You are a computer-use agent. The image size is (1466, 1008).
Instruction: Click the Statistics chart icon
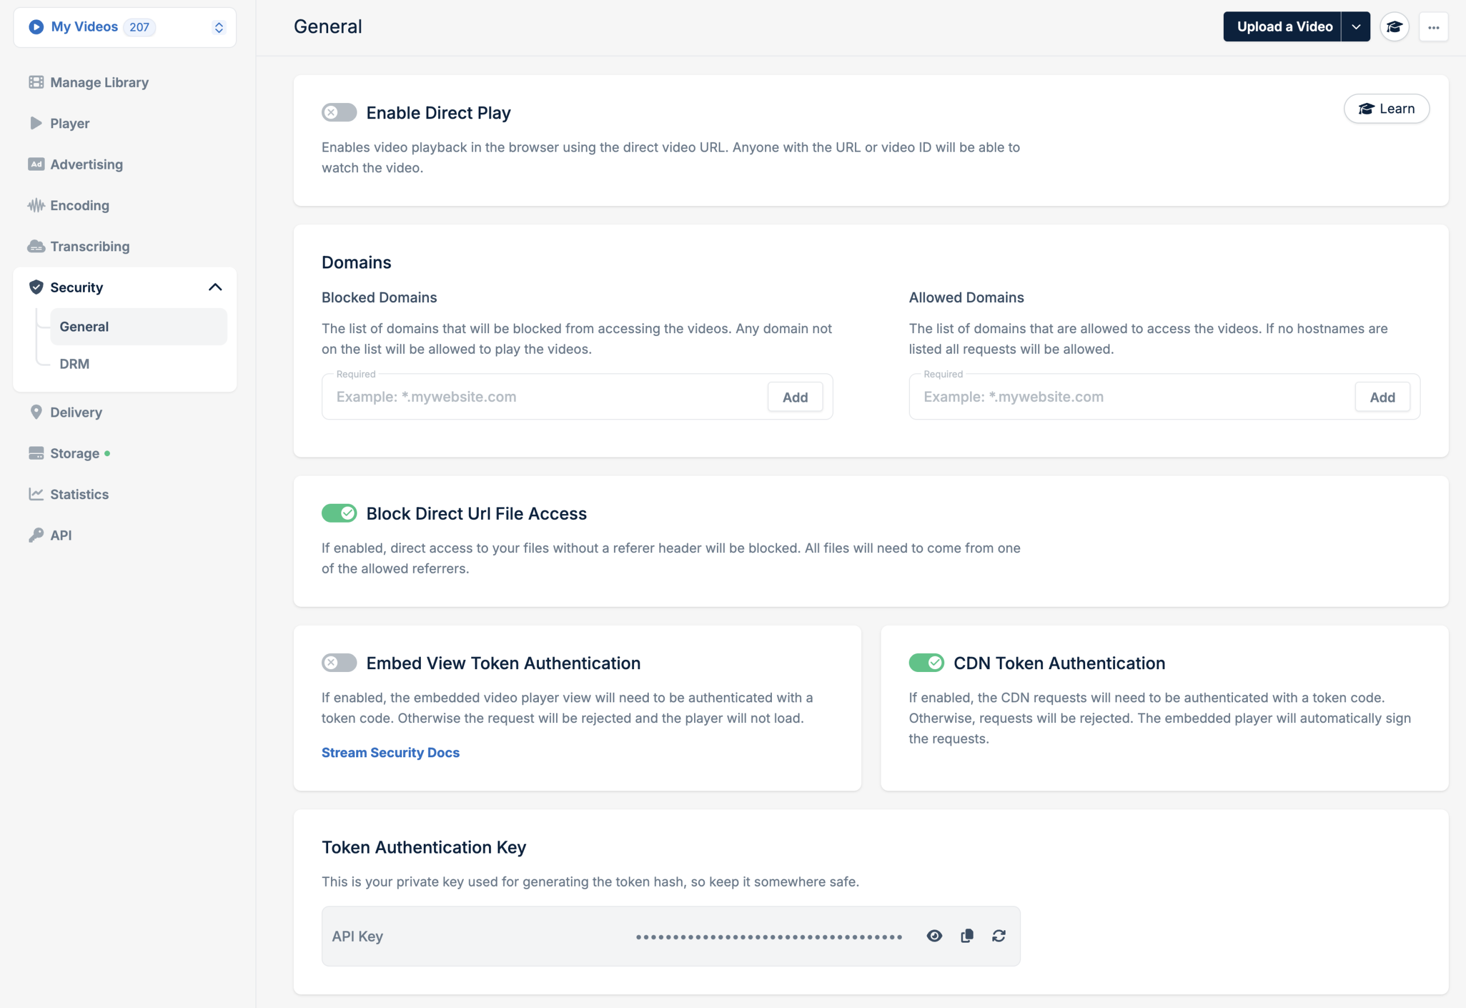(x=36, y=494)
